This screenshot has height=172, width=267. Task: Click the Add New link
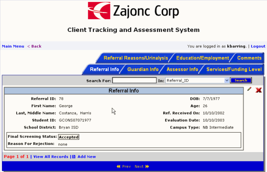tap(87, 157)
